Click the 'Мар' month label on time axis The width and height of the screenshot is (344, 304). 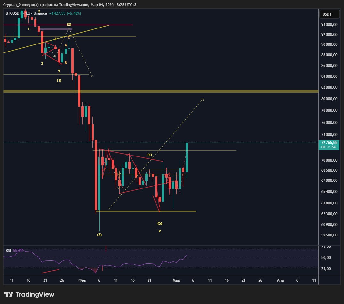176,280
